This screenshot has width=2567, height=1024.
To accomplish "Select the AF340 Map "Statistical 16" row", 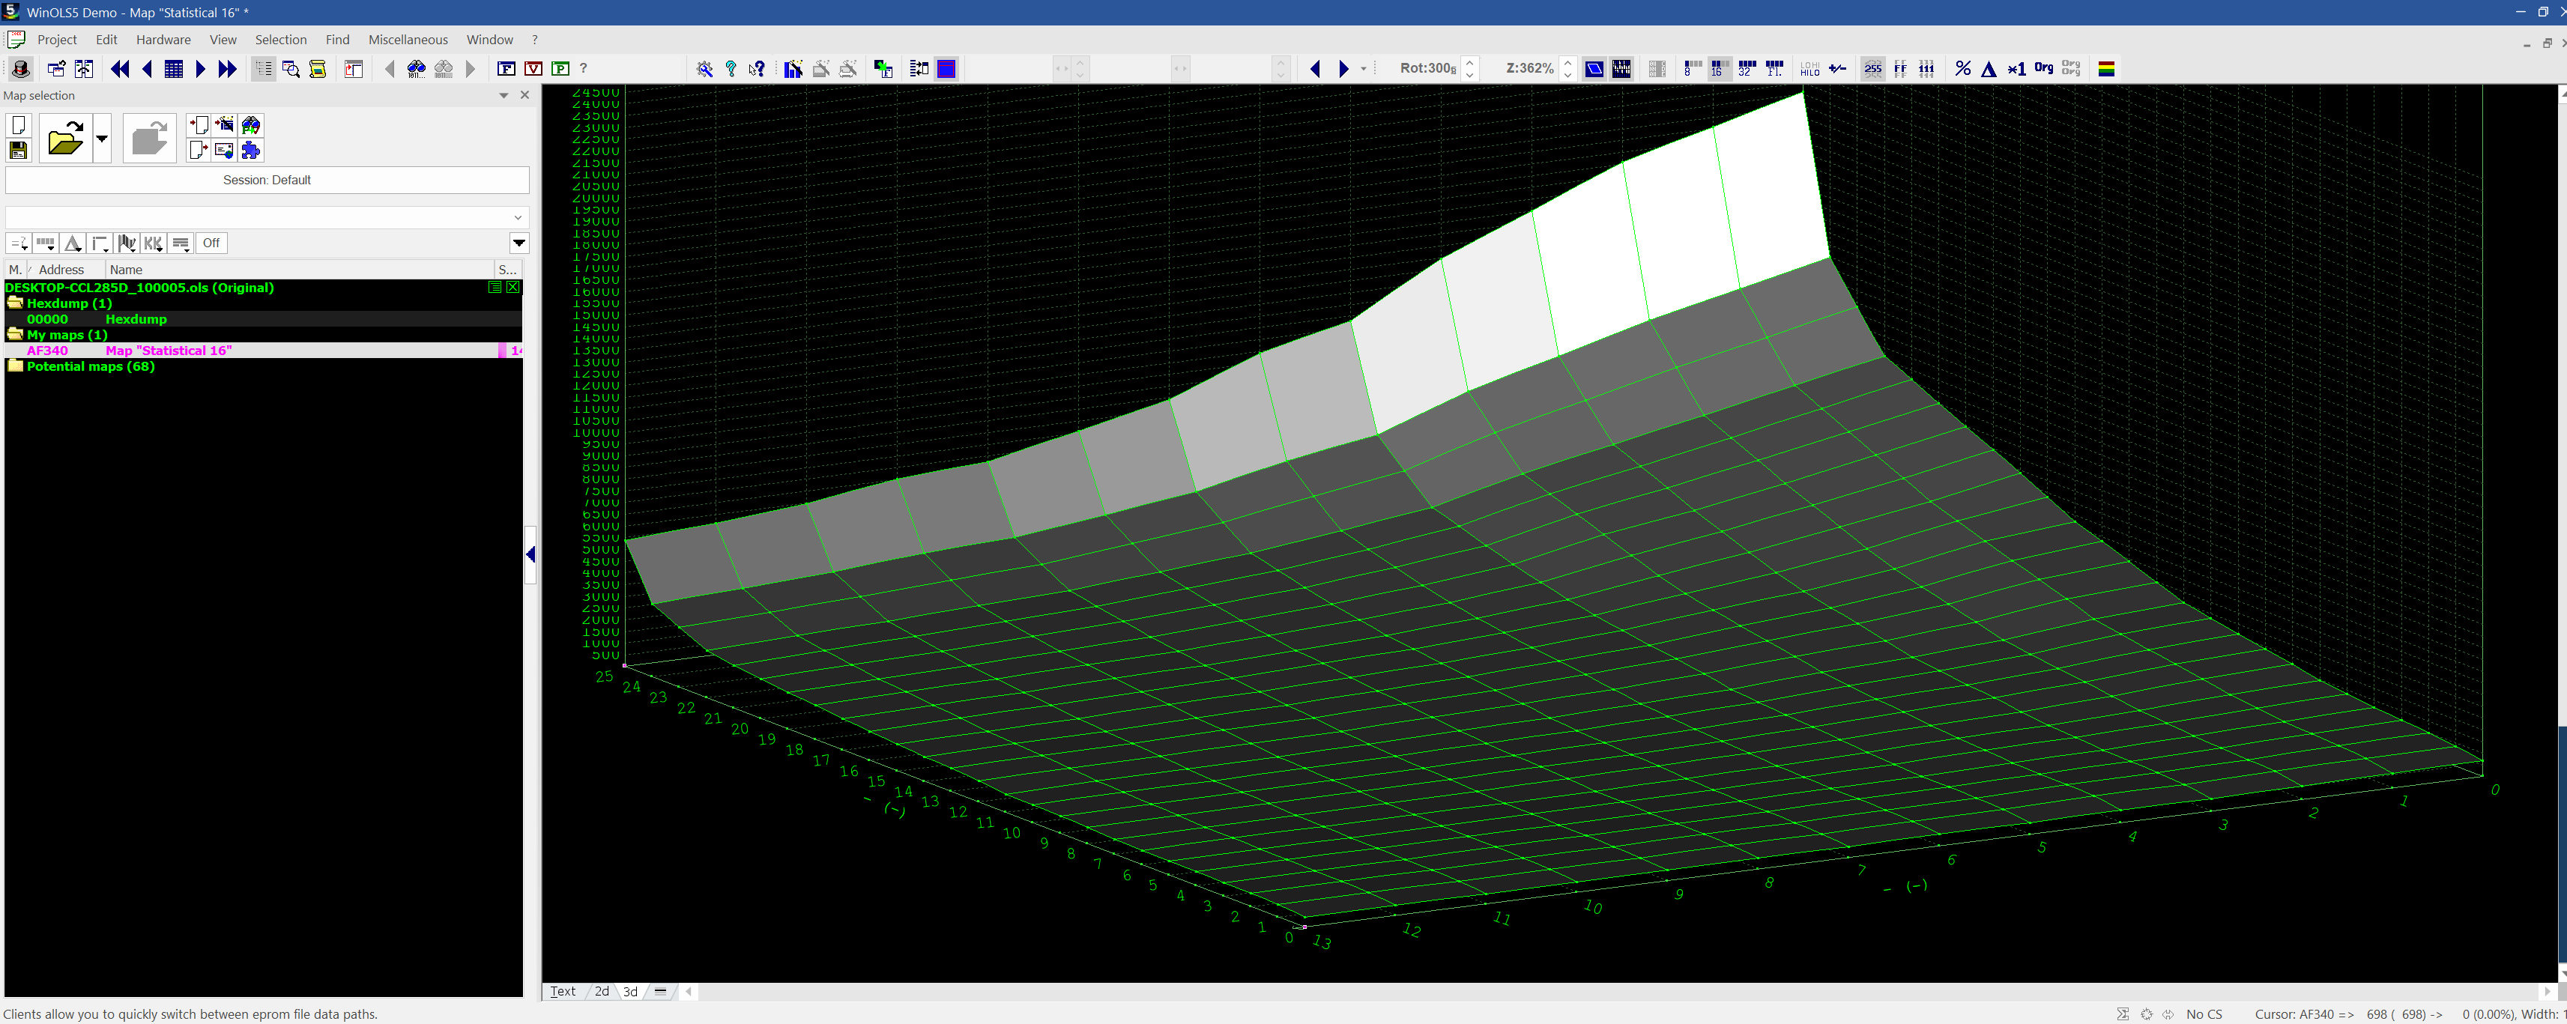I will click(x=263, y=351).
